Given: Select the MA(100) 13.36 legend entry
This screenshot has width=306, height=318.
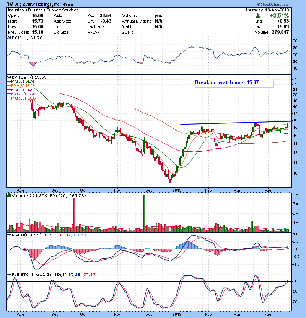Looking at the screenshot, I should (22, 98).
